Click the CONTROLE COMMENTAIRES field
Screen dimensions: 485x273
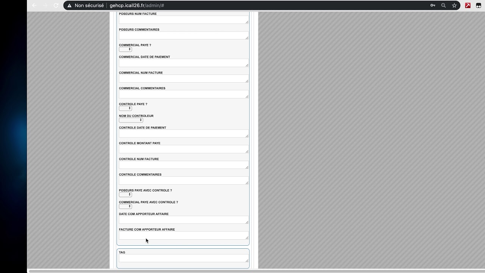tap(184, 181)
